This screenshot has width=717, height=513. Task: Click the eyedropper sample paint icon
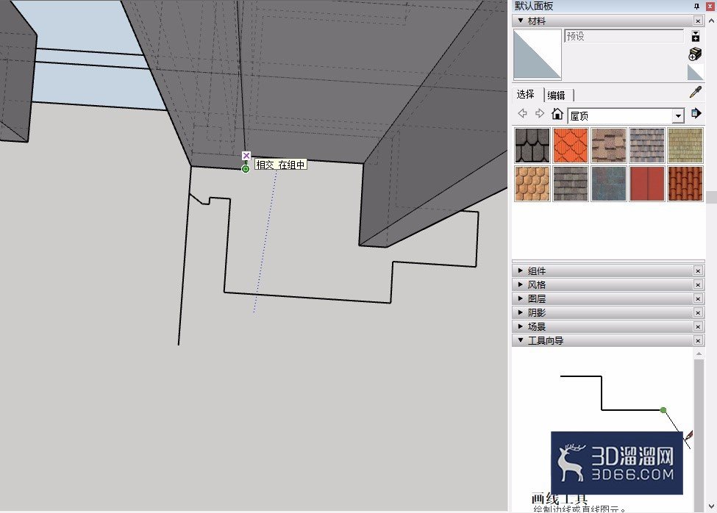point(696,93)
